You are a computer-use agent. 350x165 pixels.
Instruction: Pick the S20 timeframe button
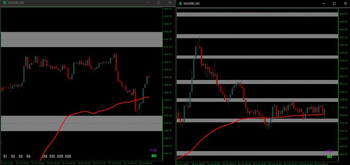point(60,156)
